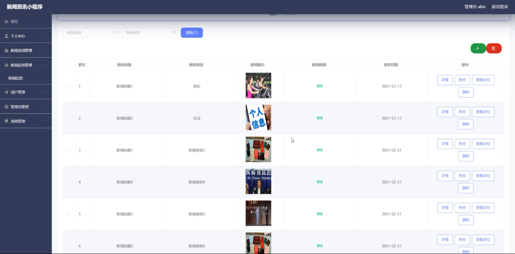Toggle the select-all checkbox in table header
Viewport: 515px width, 254px height.
pos(69,65)
